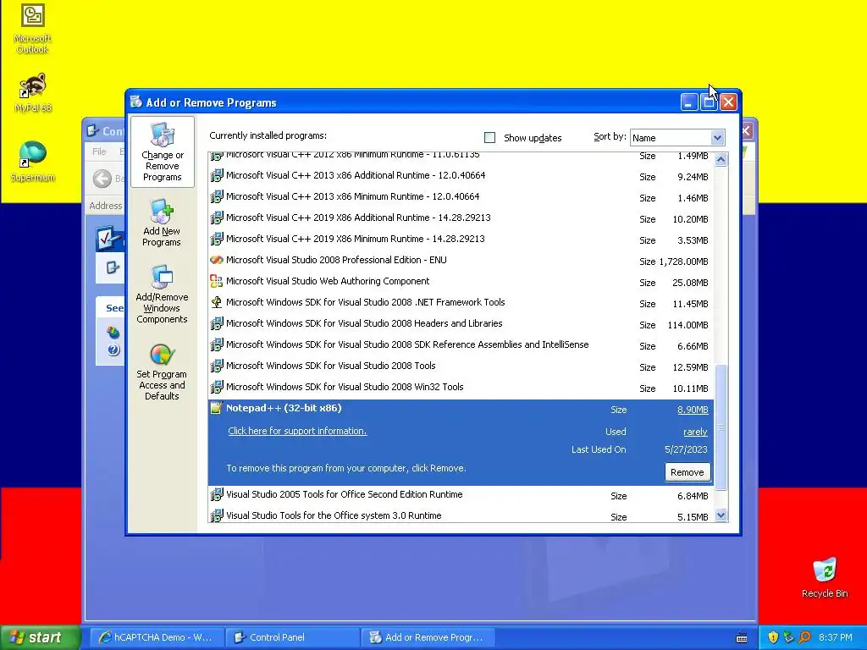This screenshot has width=867, height=650.
Task: Click the Visual Studio 2008 Professional icon
Action: [x=217, y=261]
